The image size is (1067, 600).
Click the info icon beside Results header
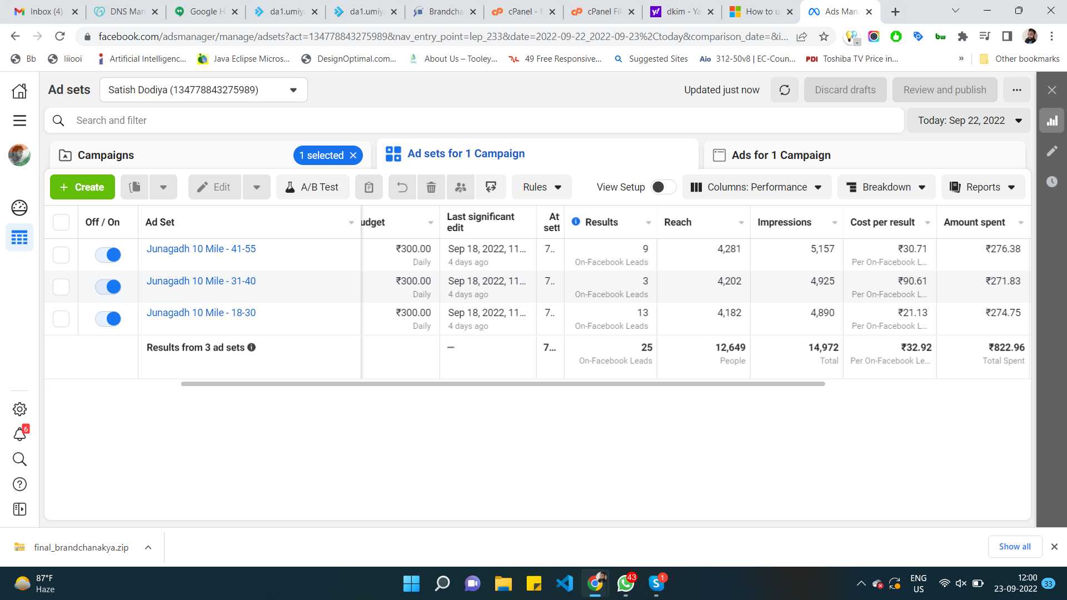576,222
